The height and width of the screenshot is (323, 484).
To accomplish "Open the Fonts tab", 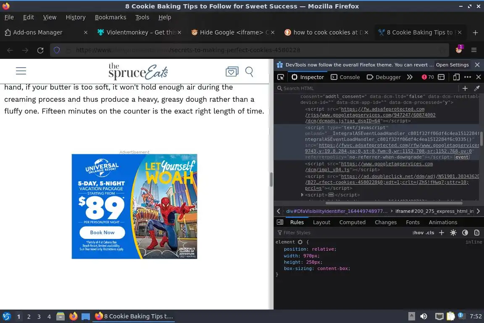I will [x=413, y=222].
